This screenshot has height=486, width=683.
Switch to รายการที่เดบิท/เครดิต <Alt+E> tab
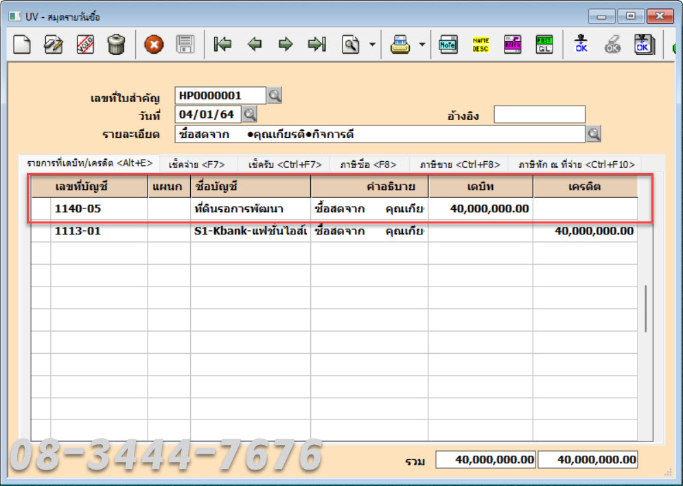89,163
